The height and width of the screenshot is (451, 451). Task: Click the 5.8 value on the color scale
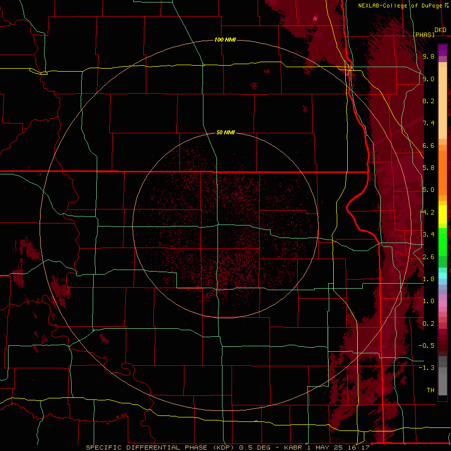[428, 168]
